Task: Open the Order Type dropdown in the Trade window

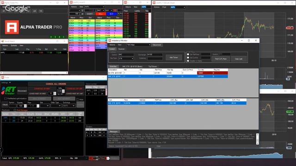Action: tap(56, 106)
